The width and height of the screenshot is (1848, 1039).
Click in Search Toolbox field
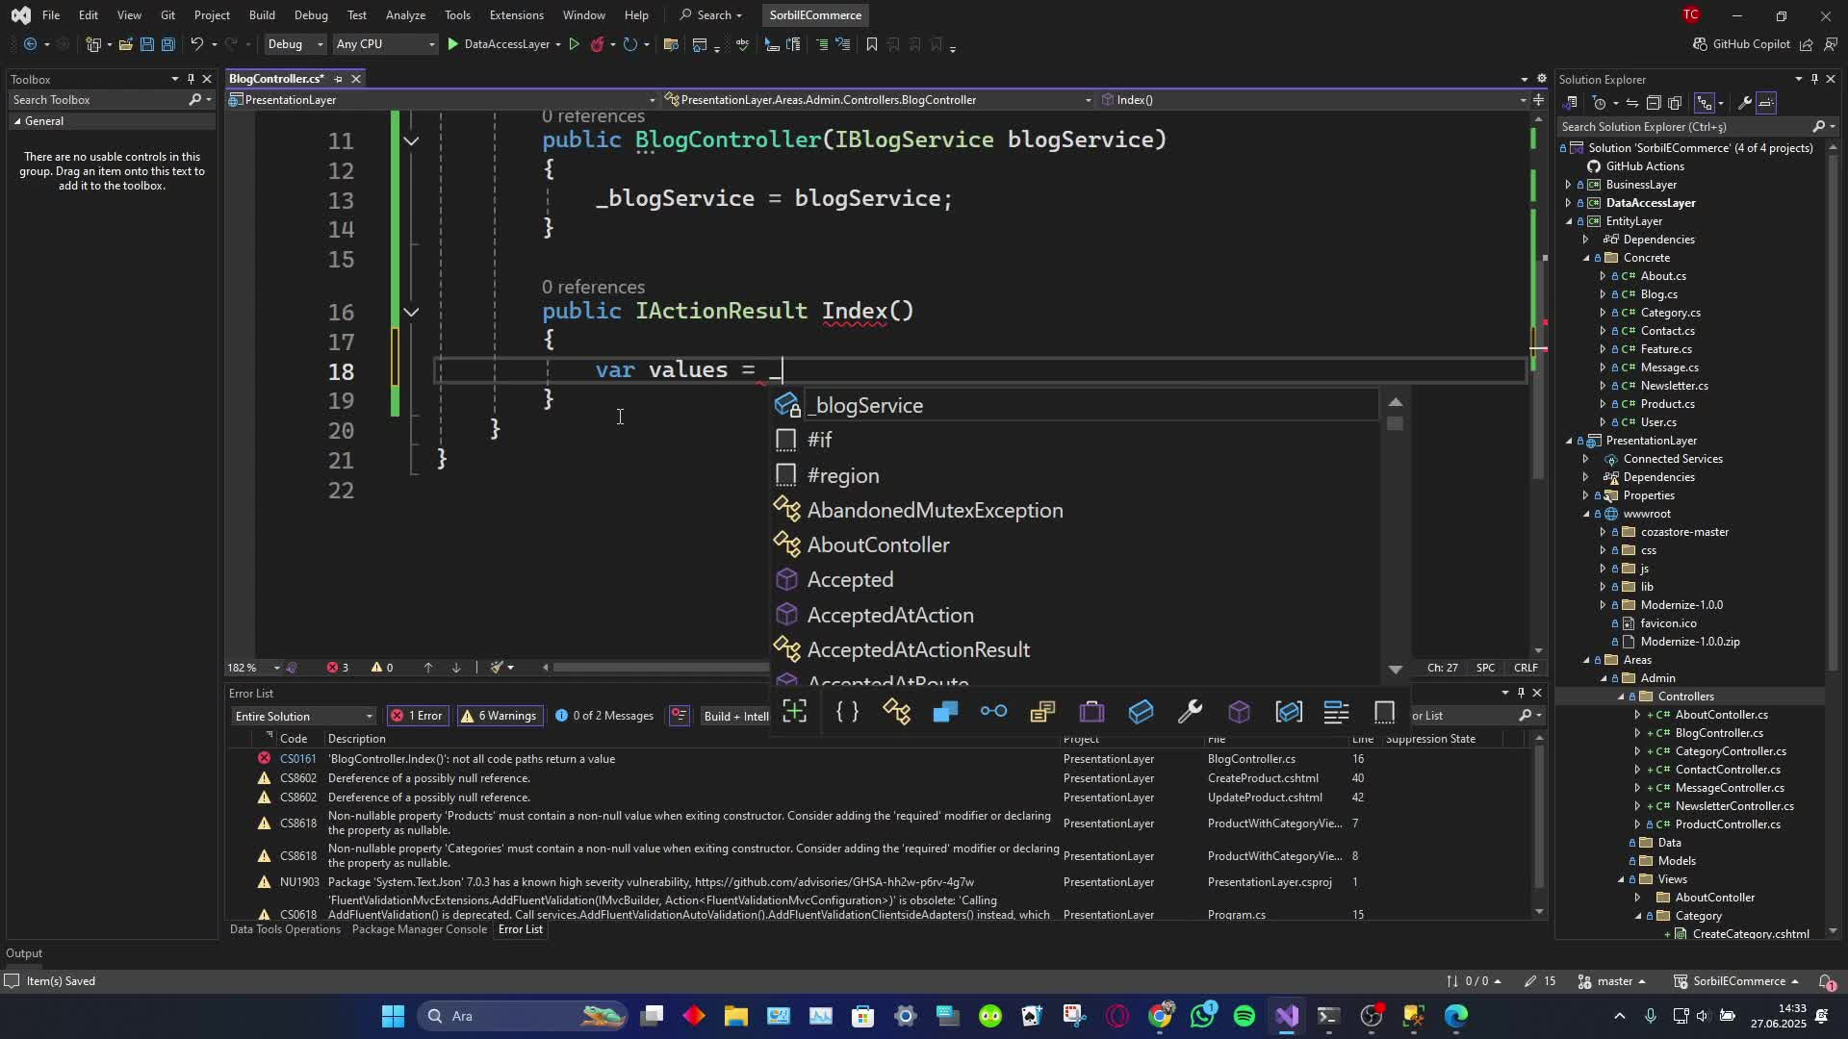click(96, 100)
